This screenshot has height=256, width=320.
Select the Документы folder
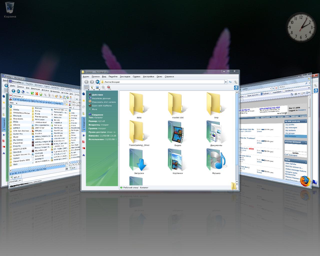tap(216, 133)
